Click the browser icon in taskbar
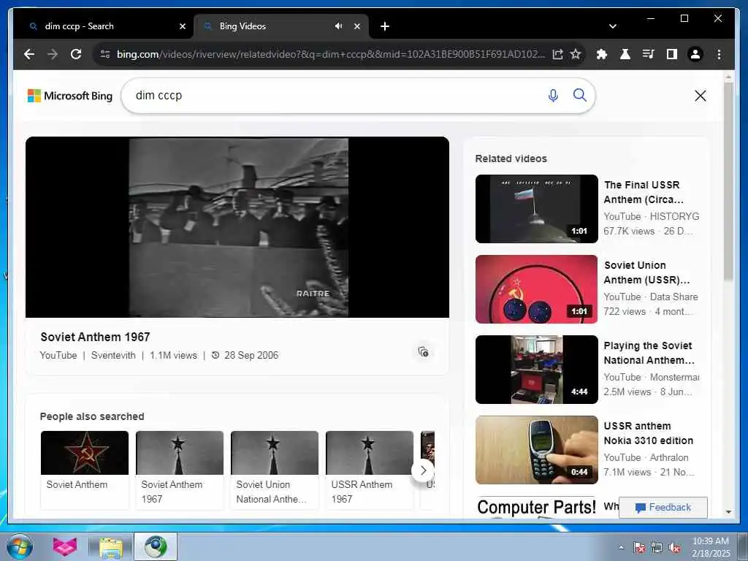 tap(156, 546)
